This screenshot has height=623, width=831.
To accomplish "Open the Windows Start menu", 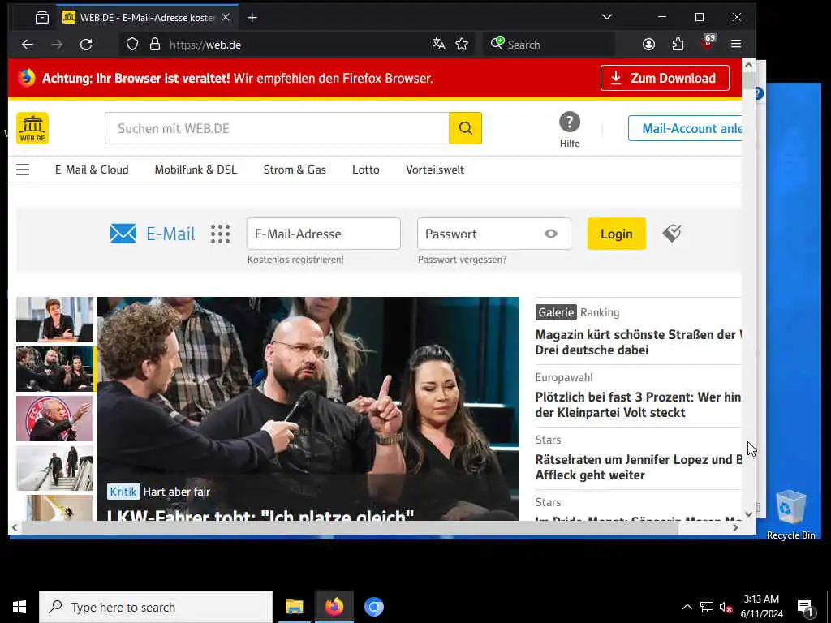I will [x=19, y=607].
